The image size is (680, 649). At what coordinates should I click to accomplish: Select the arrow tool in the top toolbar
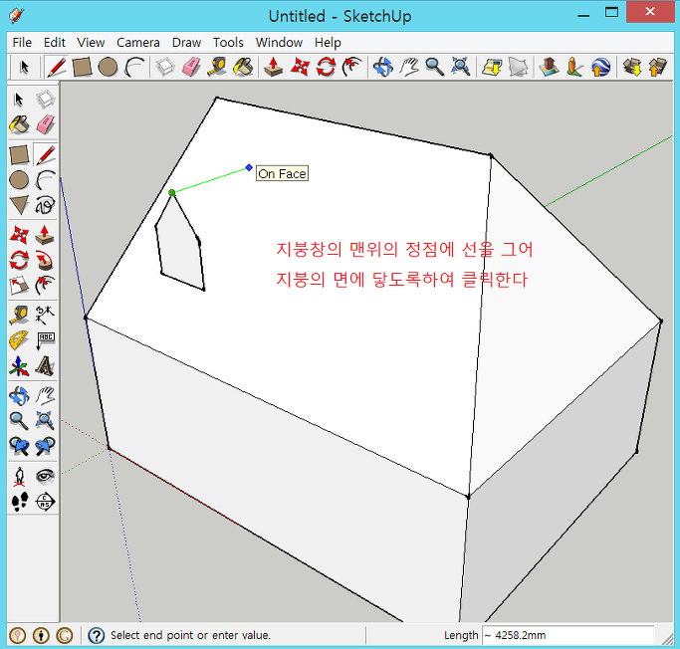coord(24,68)
